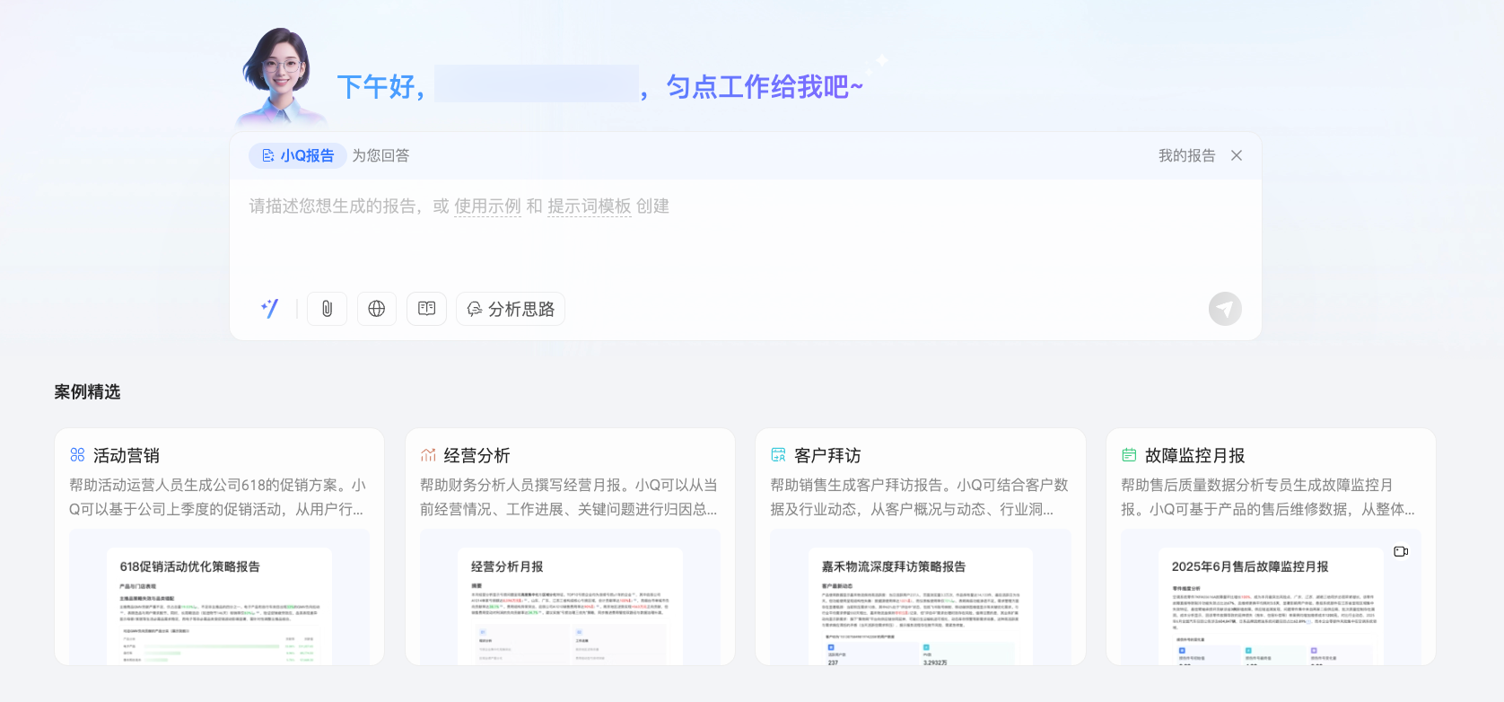Open 我的报告
The width and height of the screenshot is (1504, 702).
(x=1186, y=155)
